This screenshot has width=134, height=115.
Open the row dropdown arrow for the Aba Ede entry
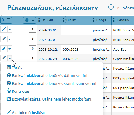pyautogui.click(x=10, y=49)
